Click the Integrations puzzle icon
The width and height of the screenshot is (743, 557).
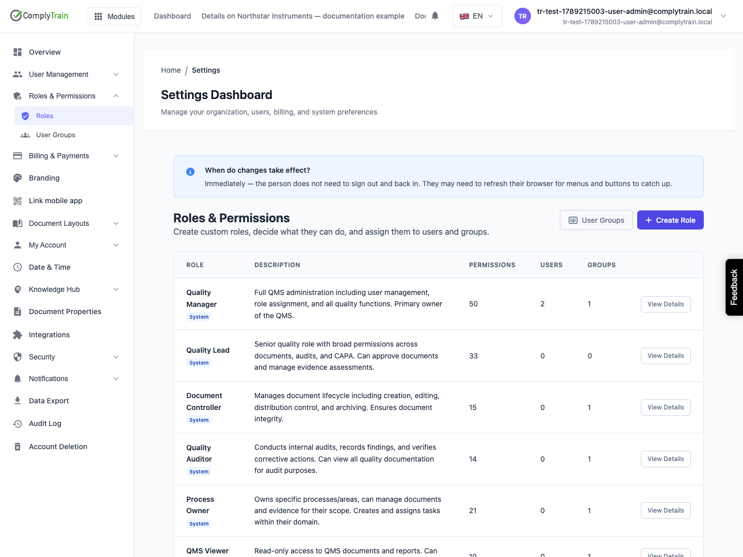18,335
